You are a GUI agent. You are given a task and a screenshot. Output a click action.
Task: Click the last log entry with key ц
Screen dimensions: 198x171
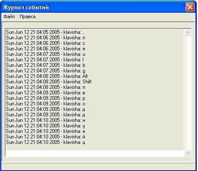tap(45, 142)
